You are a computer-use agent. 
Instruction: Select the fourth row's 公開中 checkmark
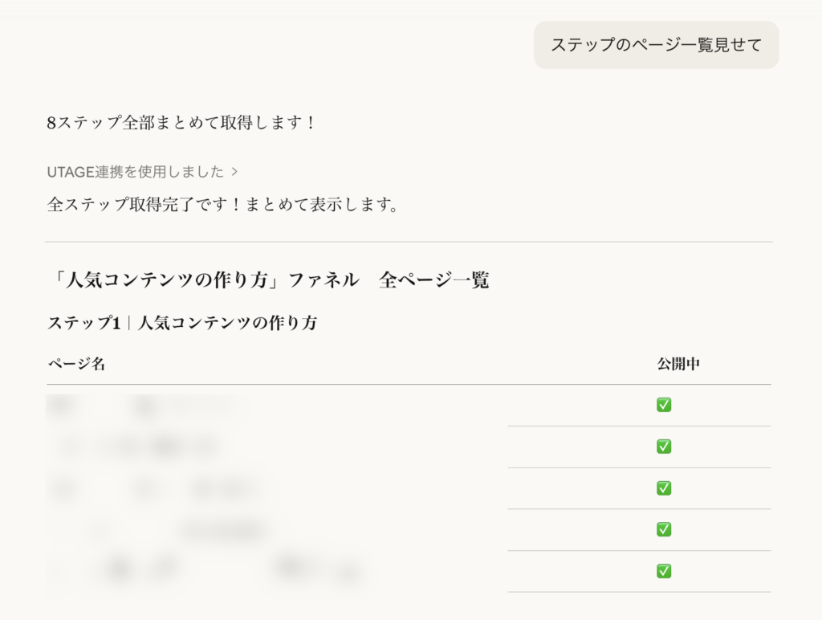coord(664,529)
